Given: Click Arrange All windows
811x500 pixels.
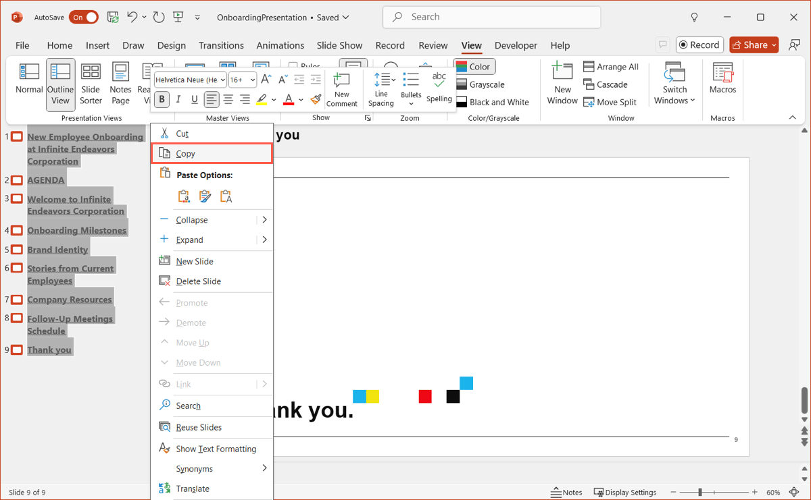Looking at the screenshot, I should [611, 67].
